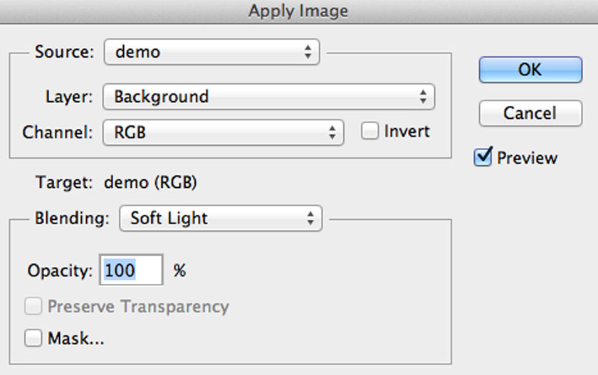This screenshot has height=375, width=598.
Task: Click the Opacity input field showing 100
Action: coord(131,270)
